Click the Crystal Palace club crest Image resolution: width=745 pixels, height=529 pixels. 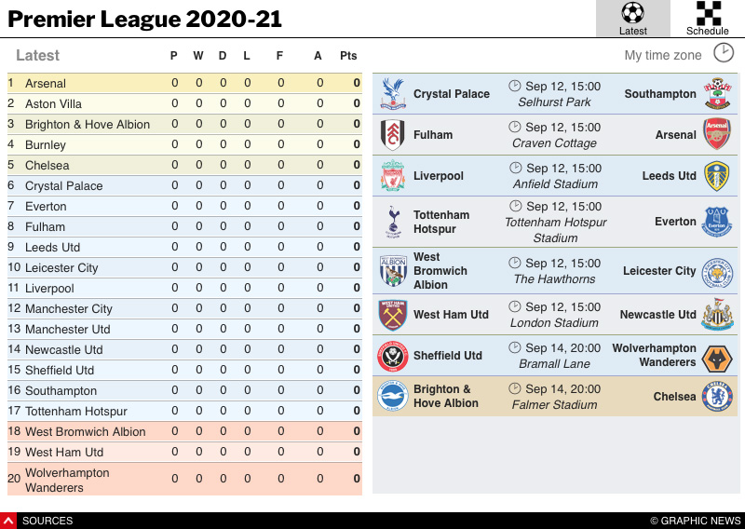pyautogui.click(x=393, y=93)
